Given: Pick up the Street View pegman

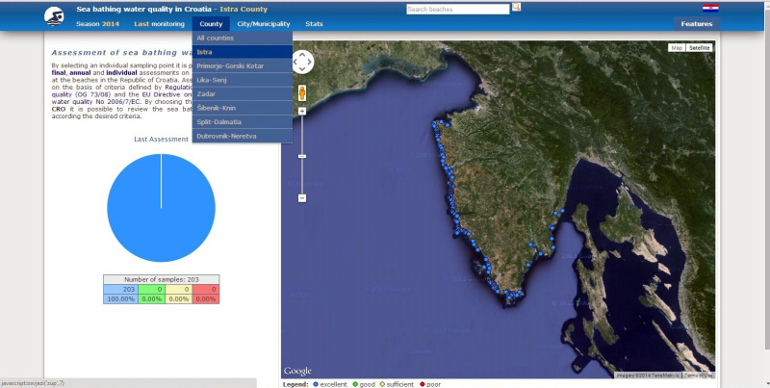Looking at the screenshot, I should 302,93.
